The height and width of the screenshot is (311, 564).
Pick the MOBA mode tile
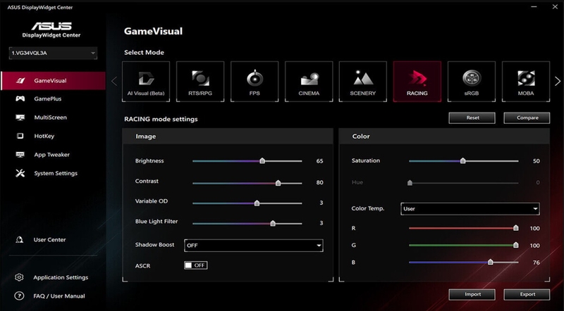point(526,82)
